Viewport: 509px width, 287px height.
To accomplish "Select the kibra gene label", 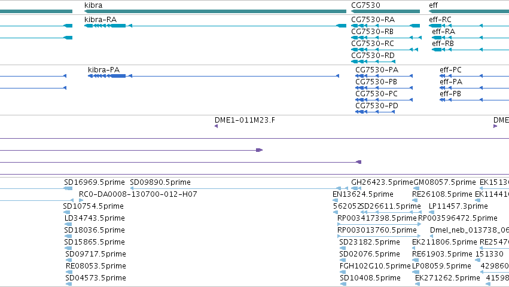I will [x=93, y=5].
